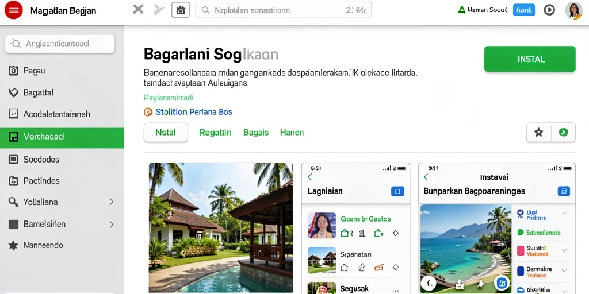Screen dimensions: 589x294
Task: Go back using the green chevron in Instavai
Action: click(426, 177)
